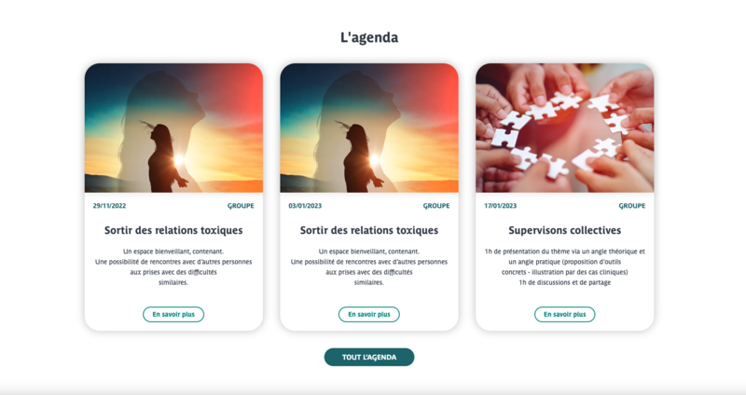Open the puzzle pieces hands image

(x=565, y=128)
